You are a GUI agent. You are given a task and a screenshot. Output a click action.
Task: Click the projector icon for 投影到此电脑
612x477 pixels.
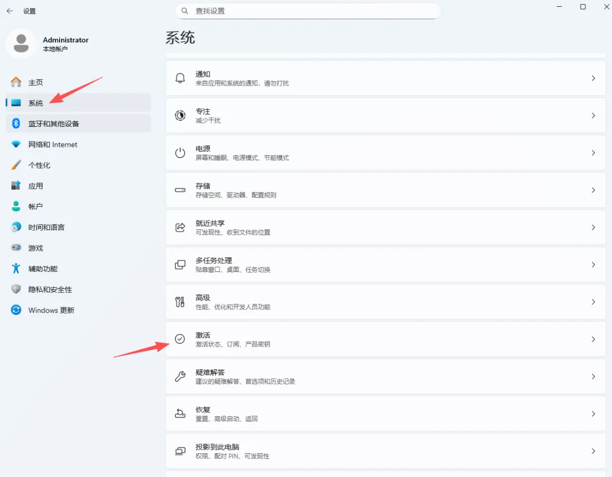pos(180,451)
